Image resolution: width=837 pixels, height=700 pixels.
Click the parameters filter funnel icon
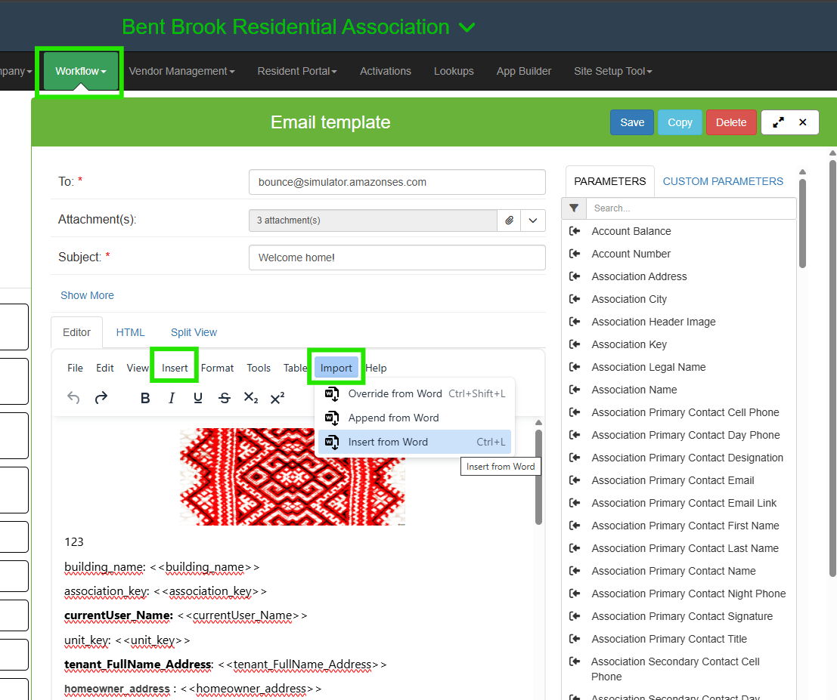574,208
